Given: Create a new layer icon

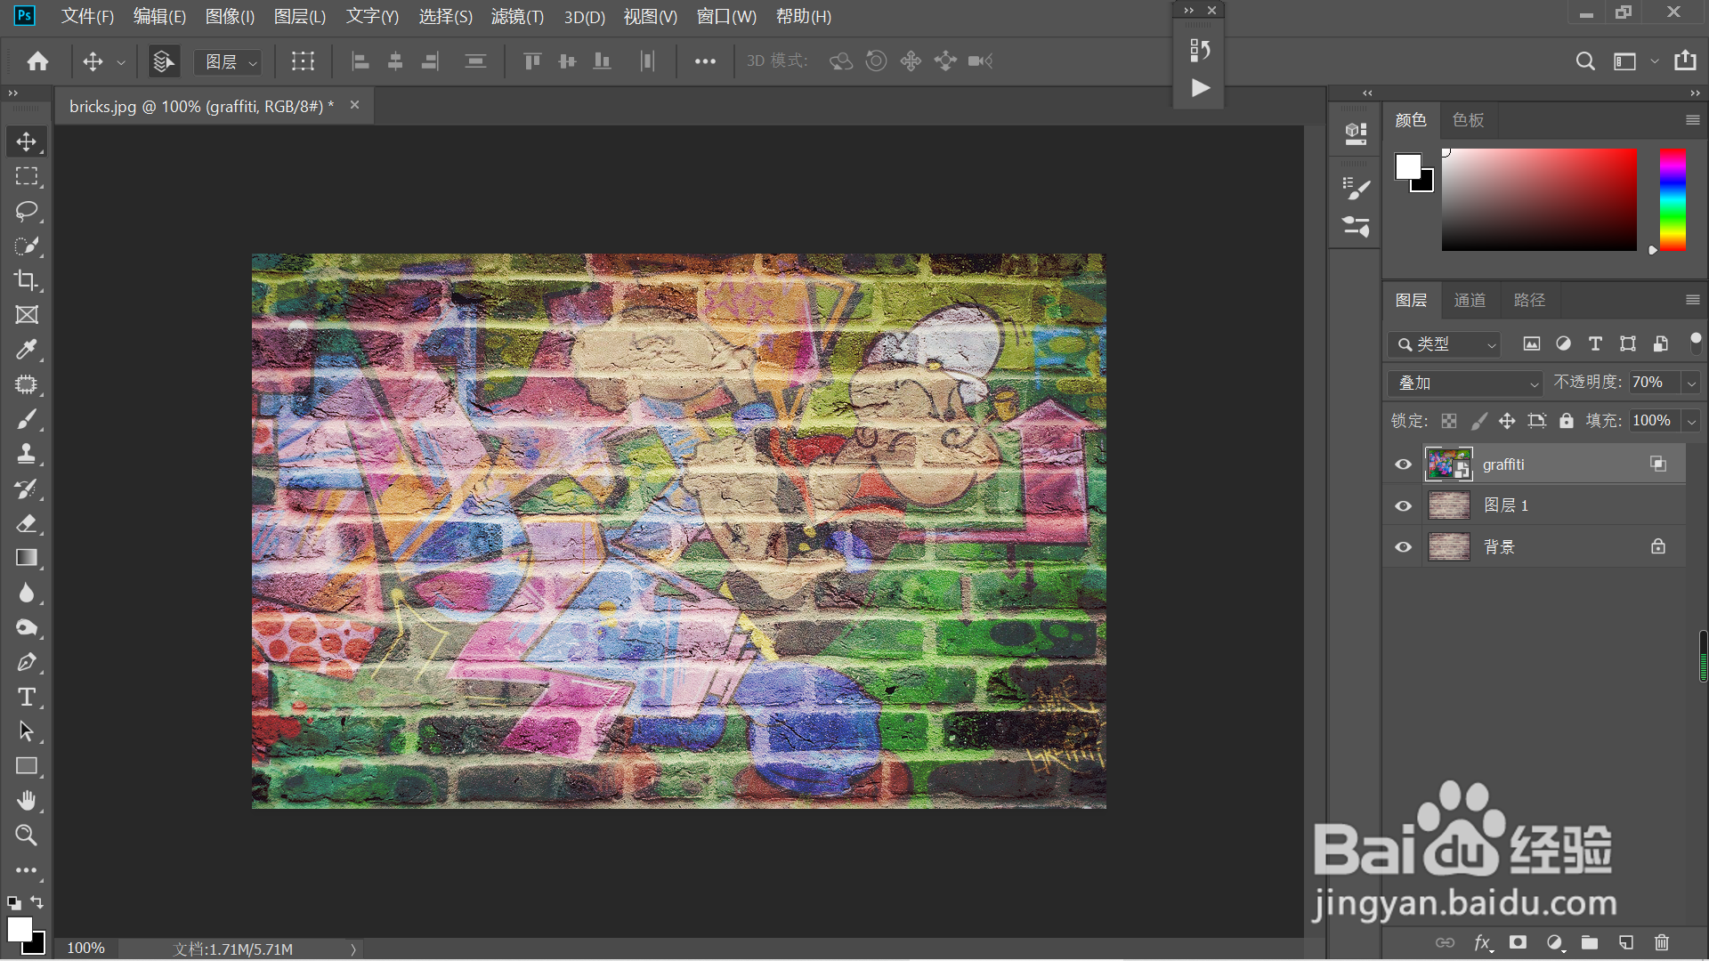Looking at the screenshot, I should click(x=1626, y=942).
